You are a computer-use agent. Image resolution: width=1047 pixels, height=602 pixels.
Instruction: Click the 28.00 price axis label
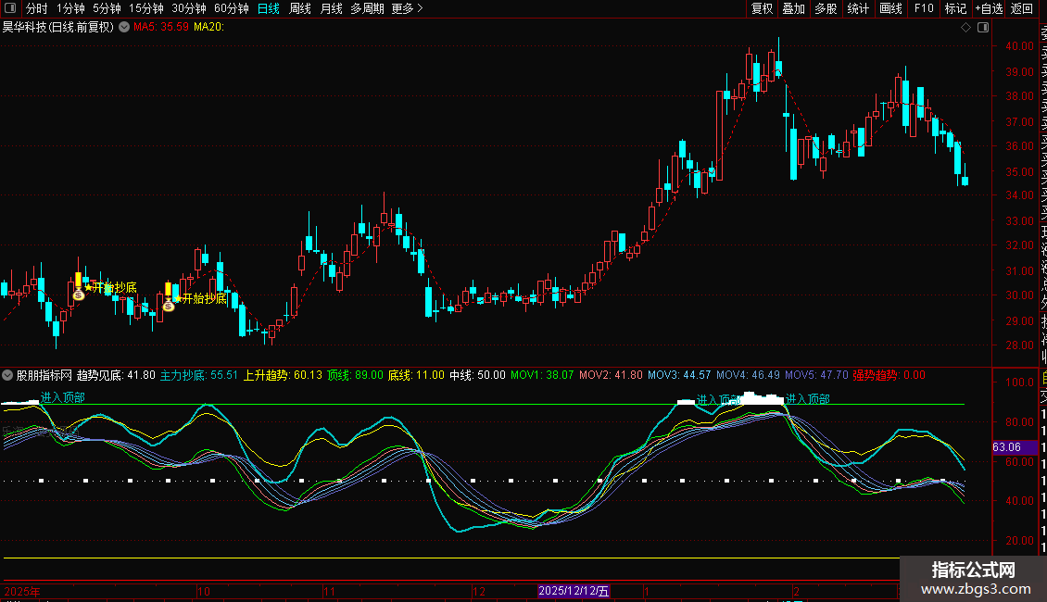(1019, 345)
